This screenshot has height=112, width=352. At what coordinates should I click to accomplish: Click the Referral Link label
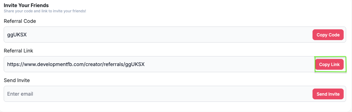coord(19,51)
